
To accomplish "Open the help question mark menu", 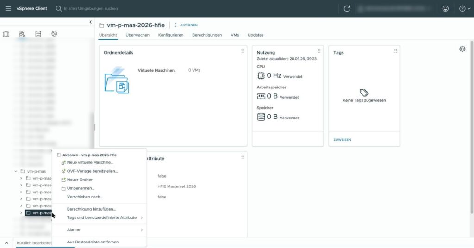I will (464, 8).
